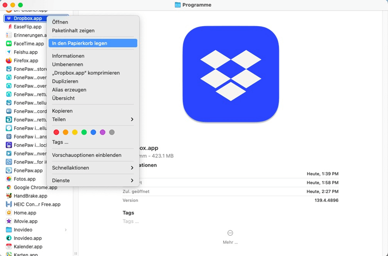Apply the blue tag color
388x256 pixels.
tap(93, 132)
